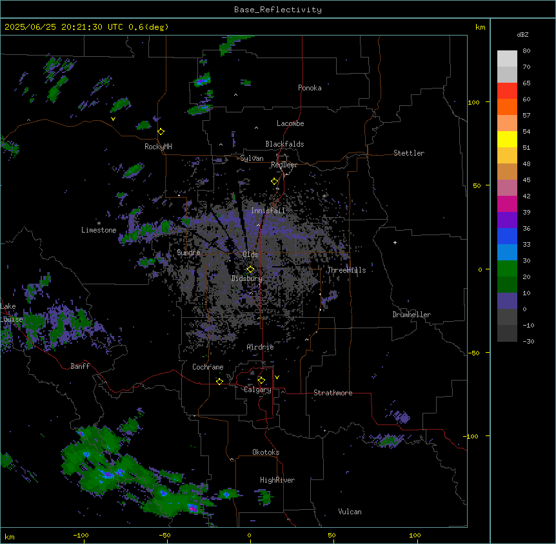Click the purple echo patch south of ThreeHills
556x544 pixels.
tap(329, 298)
